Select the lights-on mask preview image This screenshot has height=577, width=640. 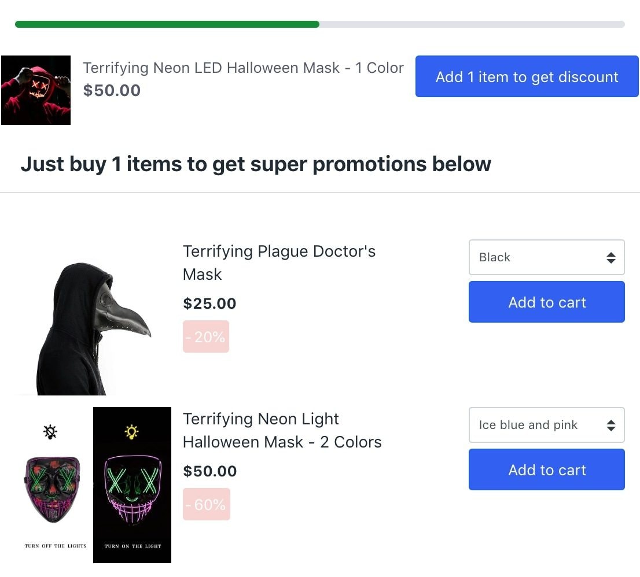(132, 484)
